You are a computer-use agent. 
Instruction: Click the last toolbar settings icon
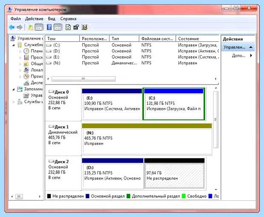coord(84,27)
